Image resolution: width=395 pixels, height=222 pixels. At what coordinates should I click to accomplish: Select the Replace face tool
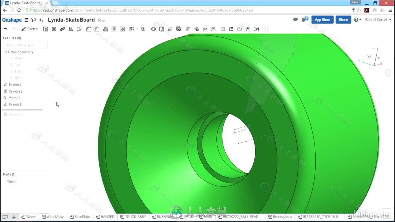213,29
